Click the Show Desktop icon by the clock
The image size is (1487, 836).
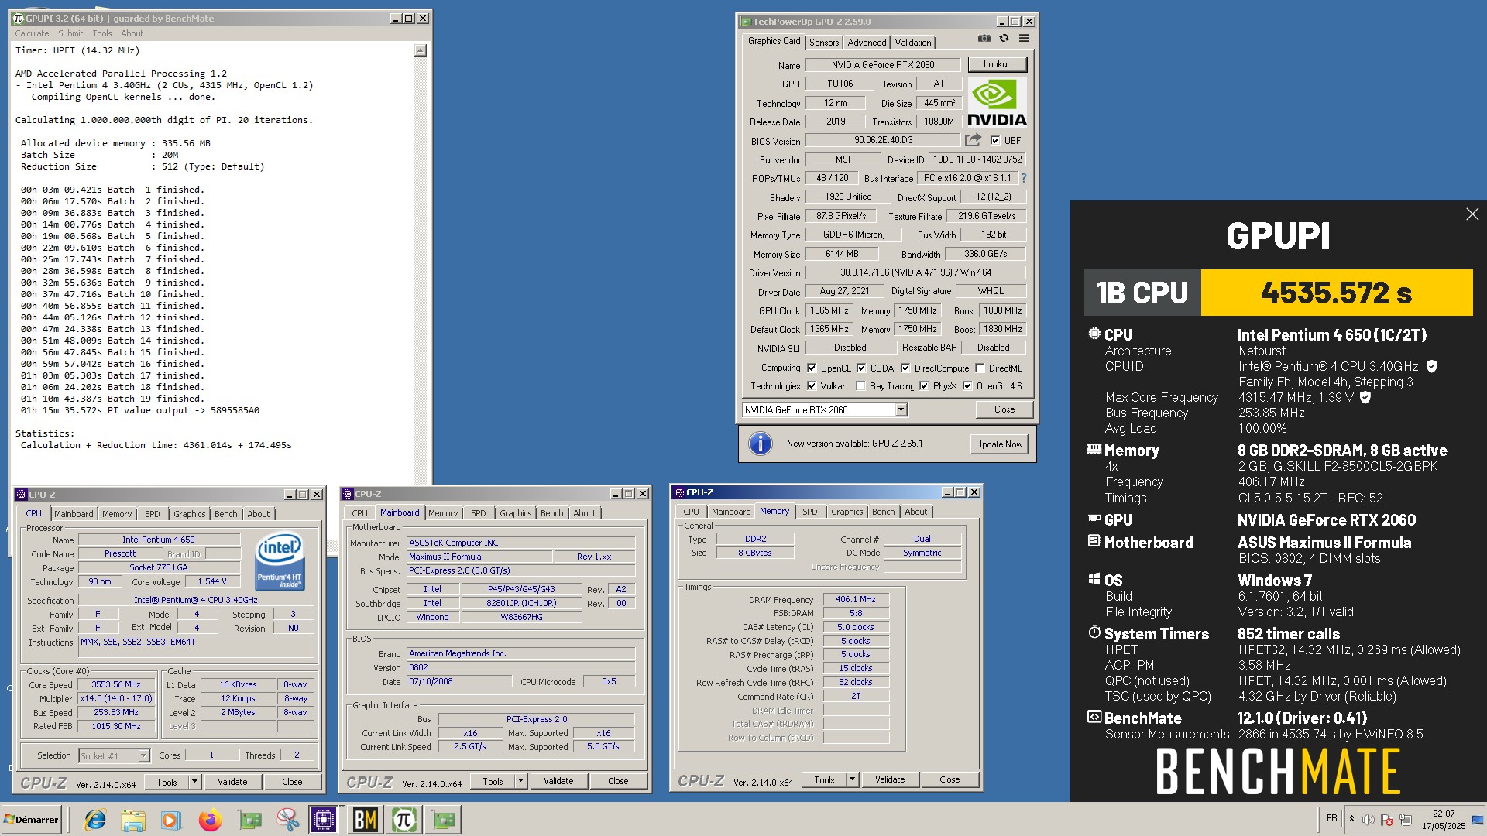pyautogui.click(x=1478, y=819)
